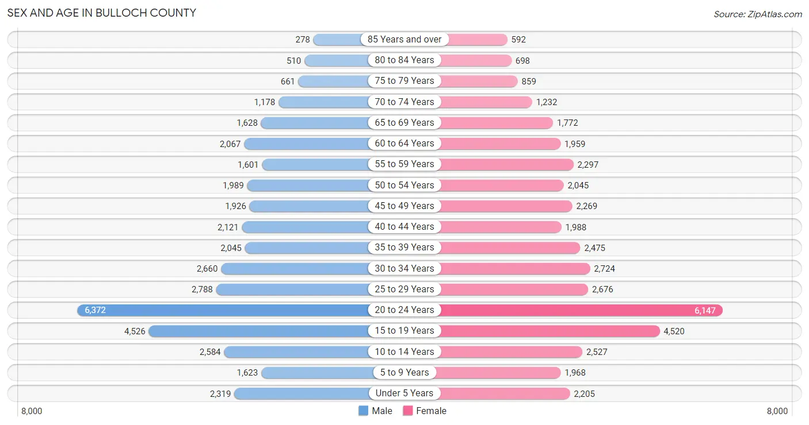Viewport: 809px width, 425px height.
Task: Click the 60 to 64 Years label
Action: (405, 143)
